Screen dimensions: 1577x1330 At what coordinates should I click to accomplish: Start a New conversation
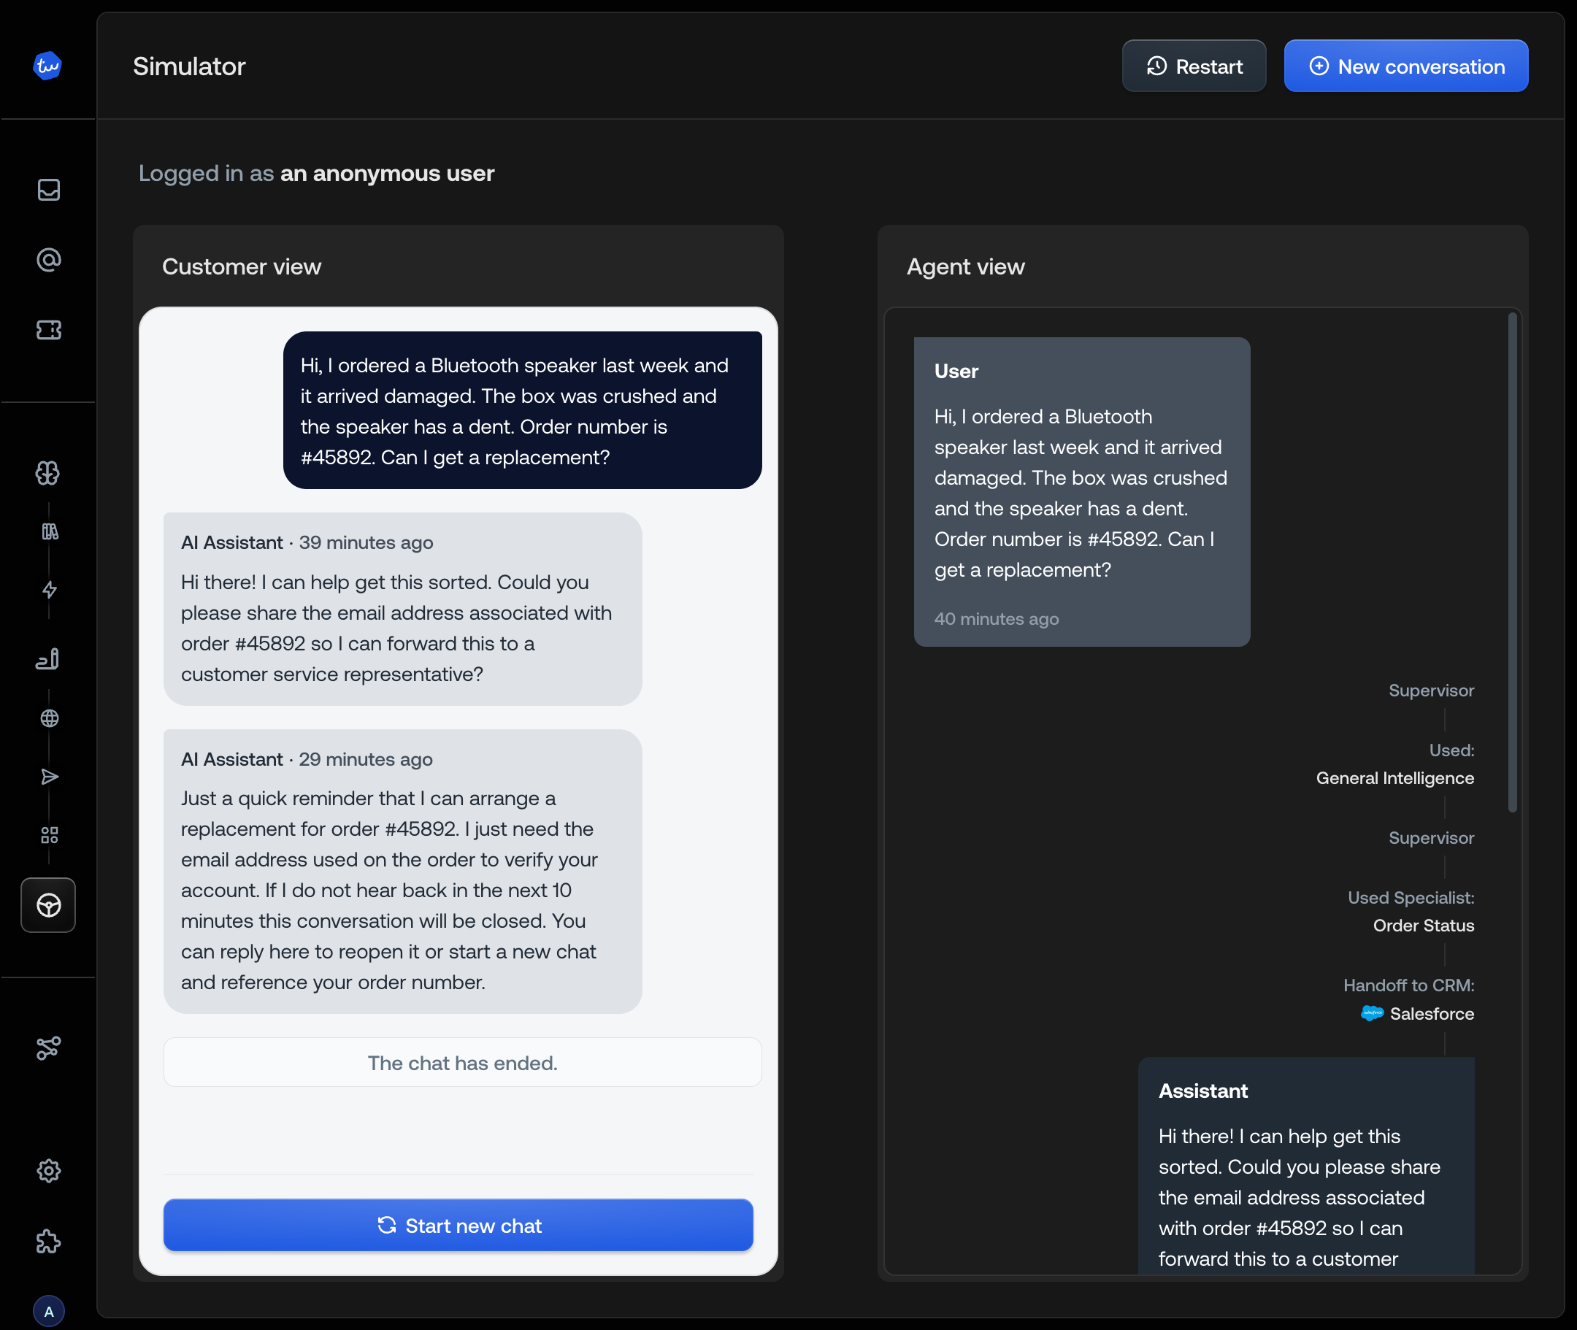pos(1406,66)
